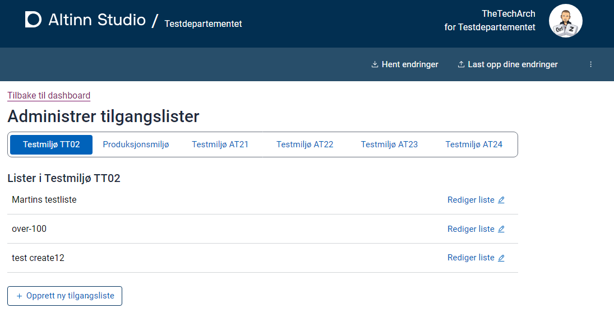The width and height of the screenshot is (614, 336).
Task: Switch to the Testmiljø AT24 tab
Action: coord(473,144)
